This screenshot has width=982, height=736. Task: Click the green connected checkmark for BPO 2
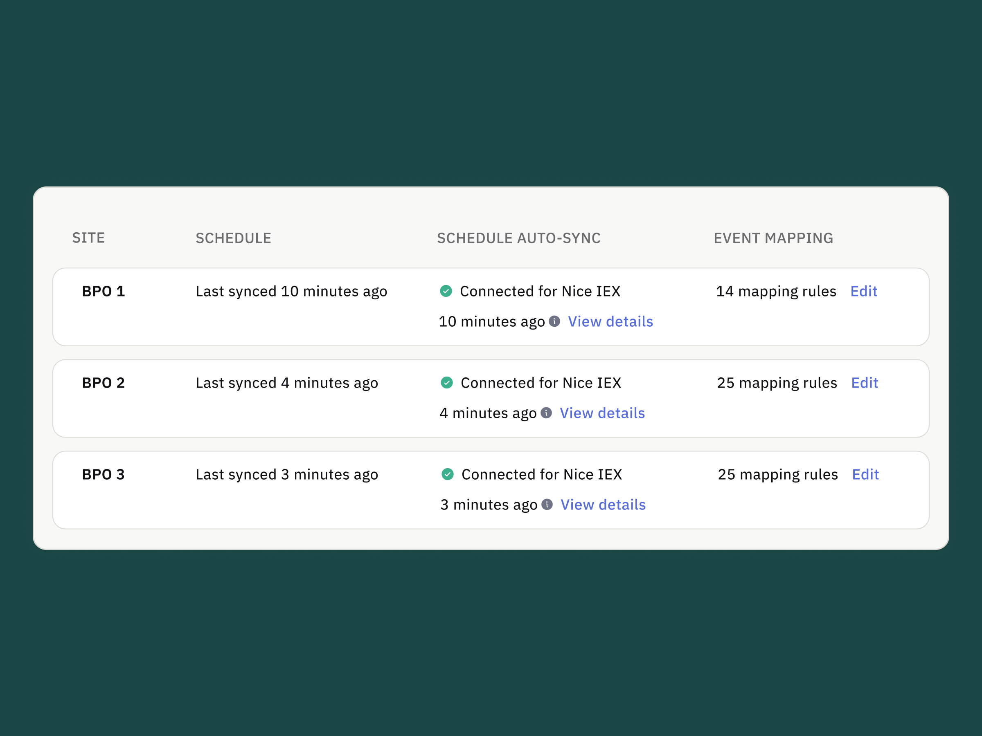[447, 382]
